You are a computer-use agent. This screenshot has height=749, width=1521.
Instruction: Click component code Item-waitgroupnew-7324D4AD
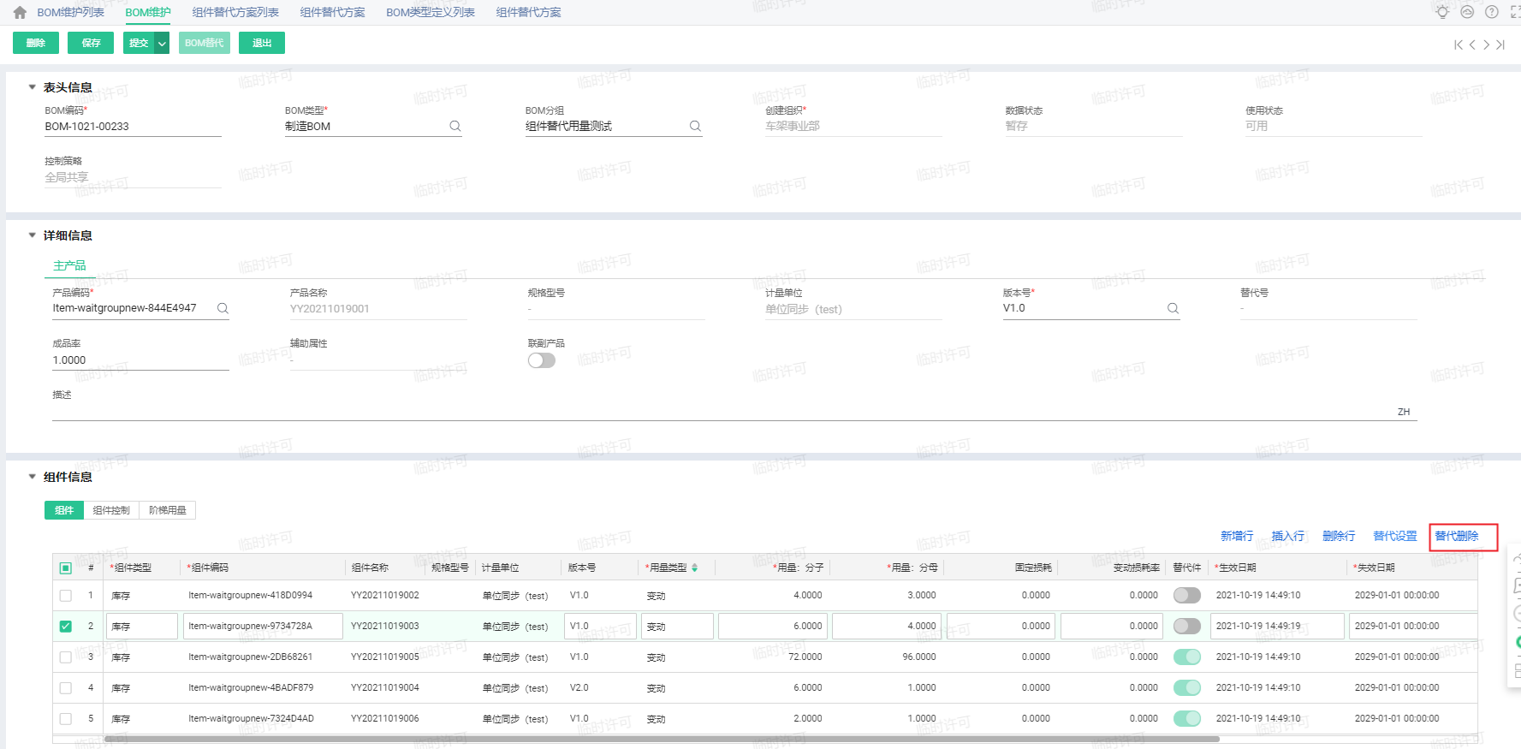252,718
